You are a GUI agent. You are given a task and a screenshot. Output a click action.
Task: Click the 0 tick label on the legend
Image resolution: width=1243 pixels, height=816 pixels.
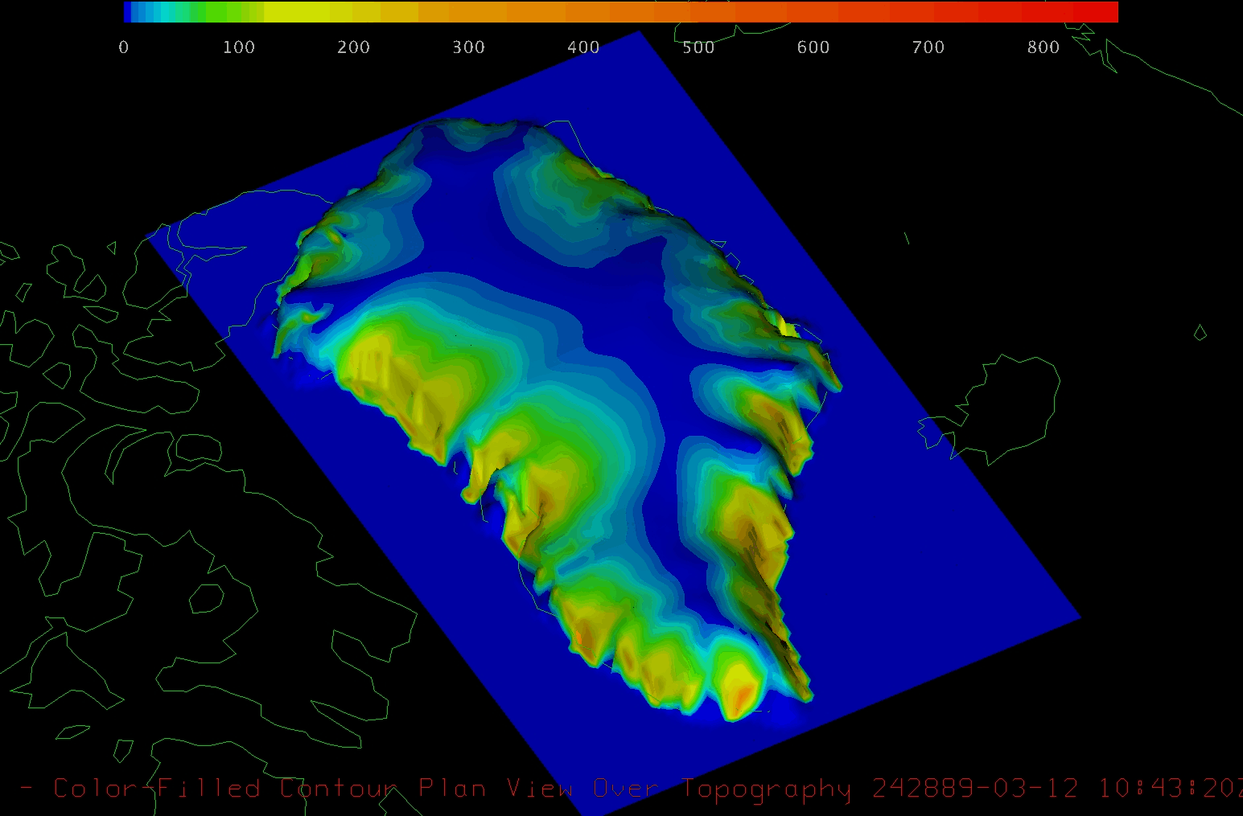(123, 47)
